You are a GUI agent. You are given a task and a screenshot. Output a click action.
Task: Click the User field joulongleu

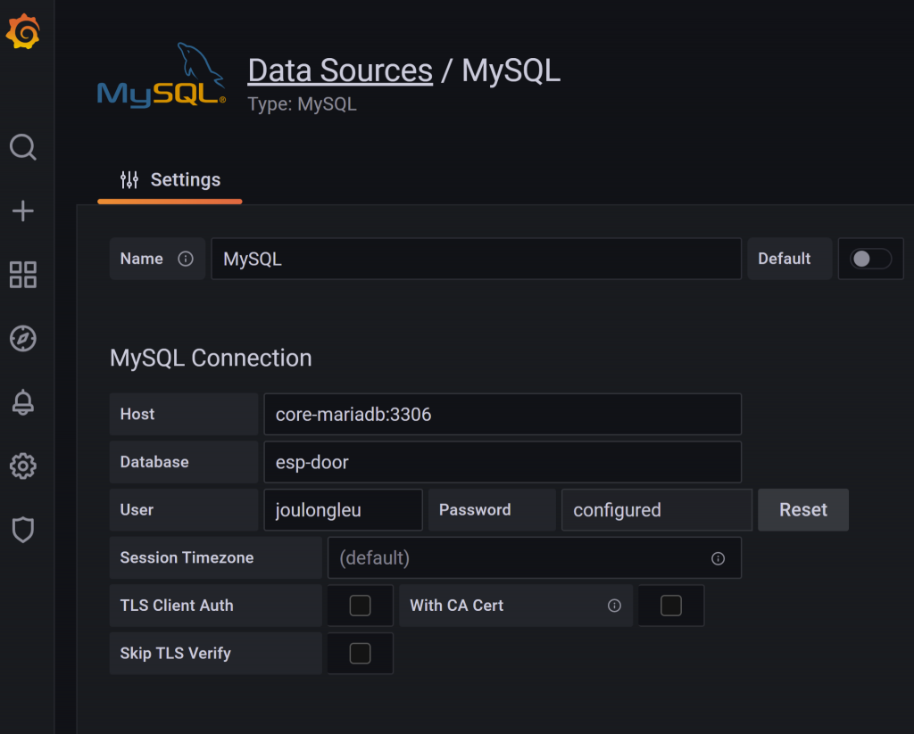[x=344, y=510]
